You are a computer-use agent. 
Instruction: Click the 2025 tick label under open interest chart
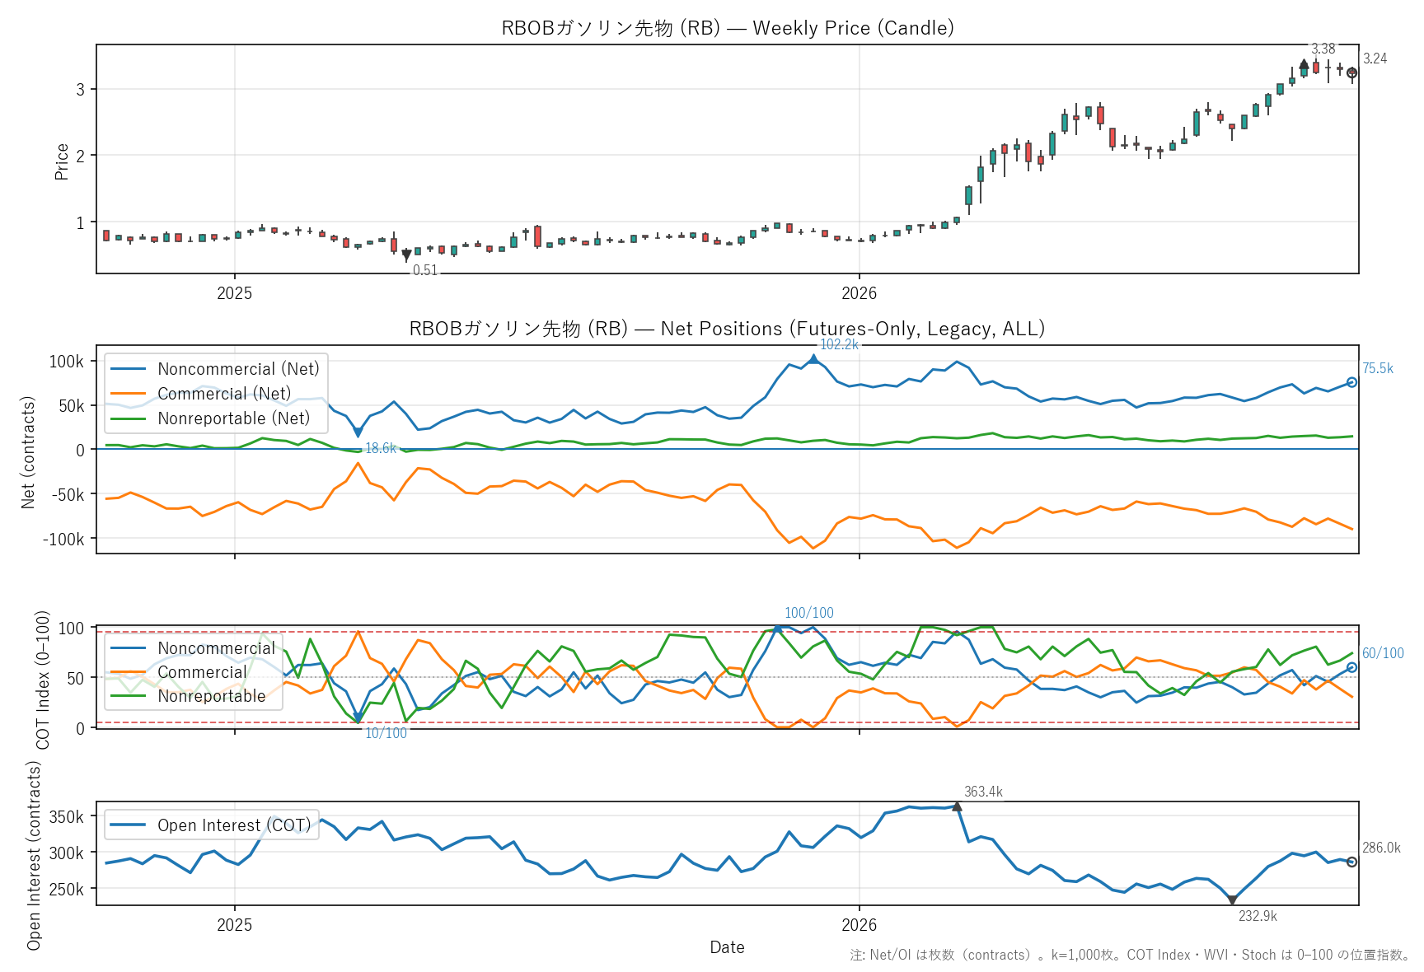235,925
